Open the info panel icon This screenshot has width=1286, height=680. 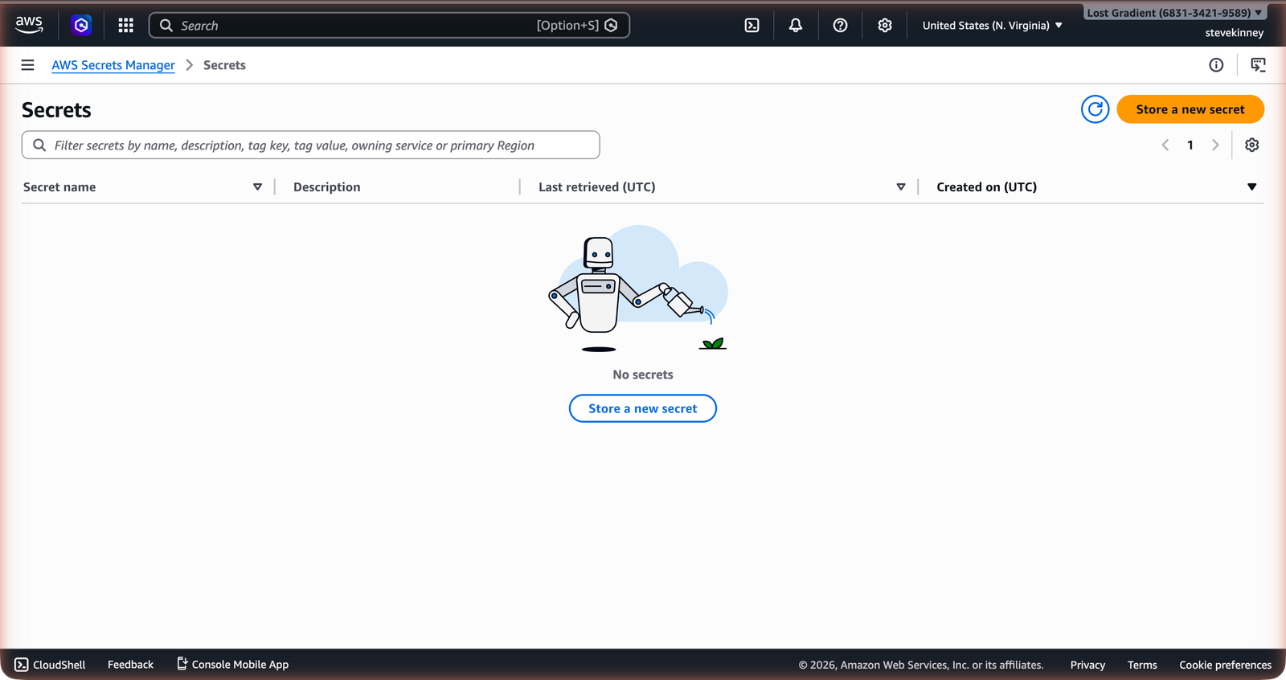pos(1216,65)
